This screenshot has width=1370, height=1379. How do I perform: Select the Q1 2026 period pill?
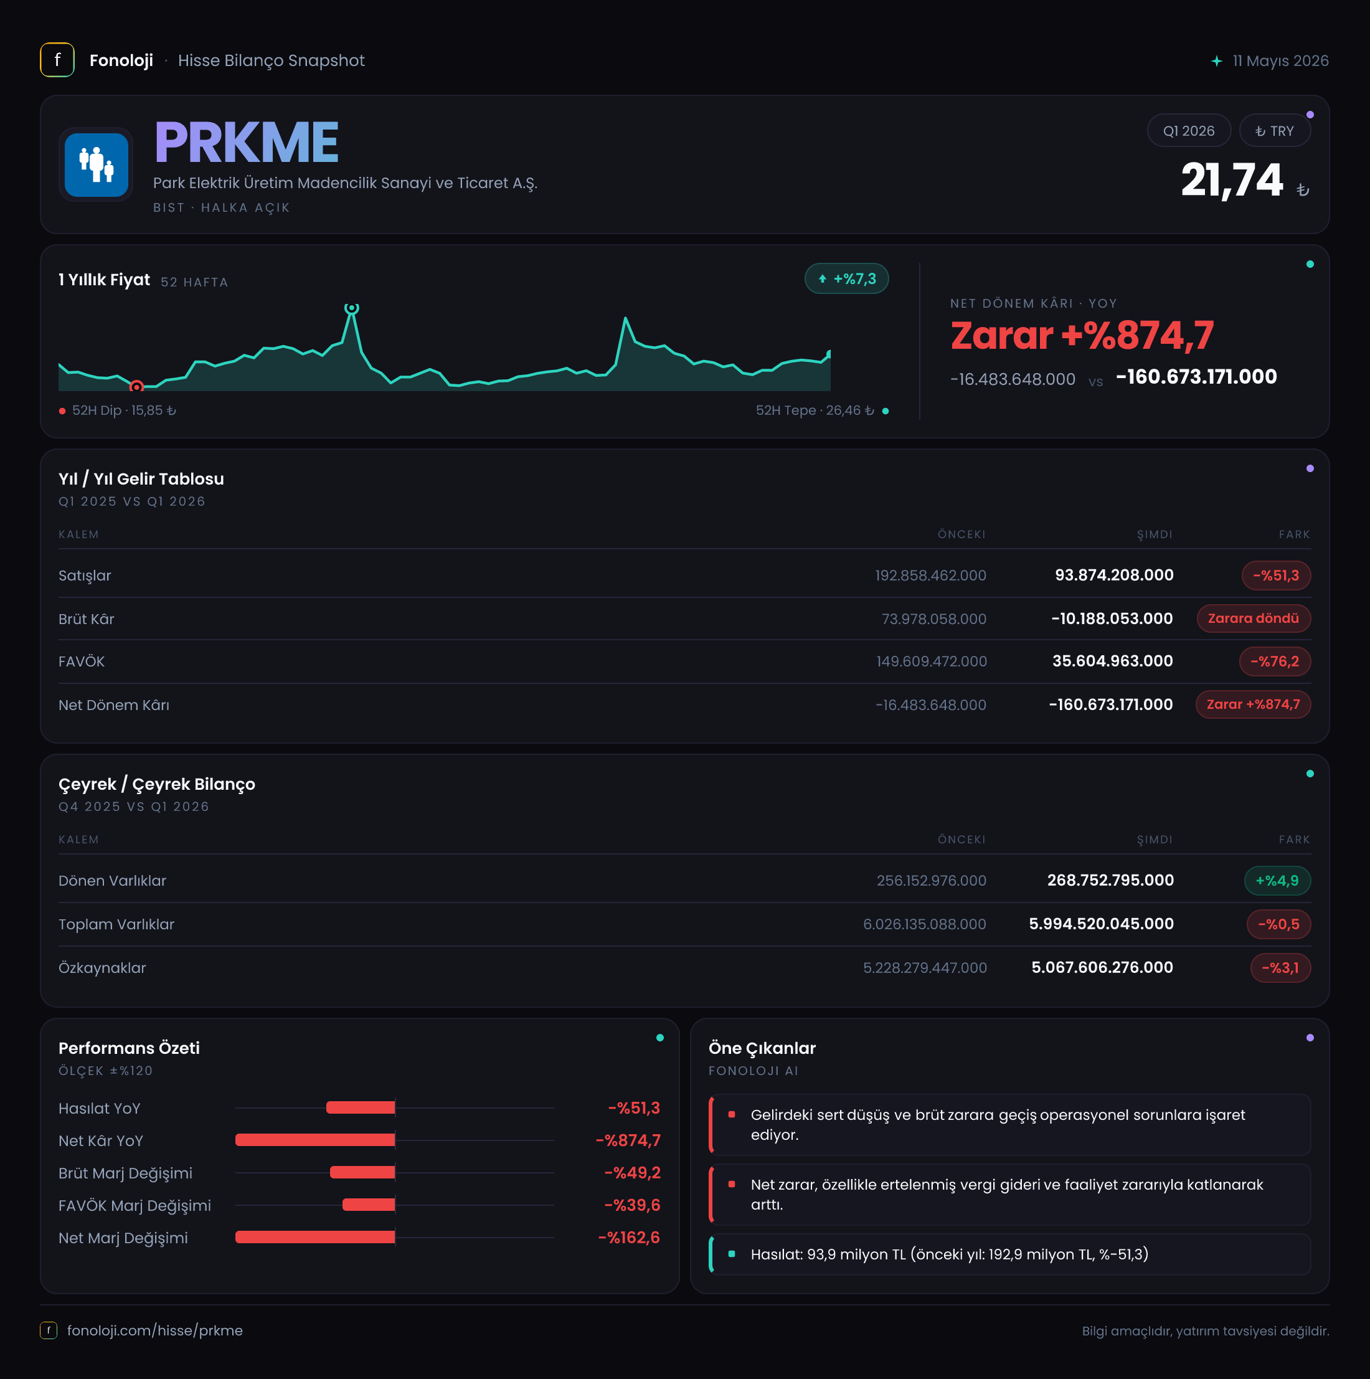point(1189,131)
